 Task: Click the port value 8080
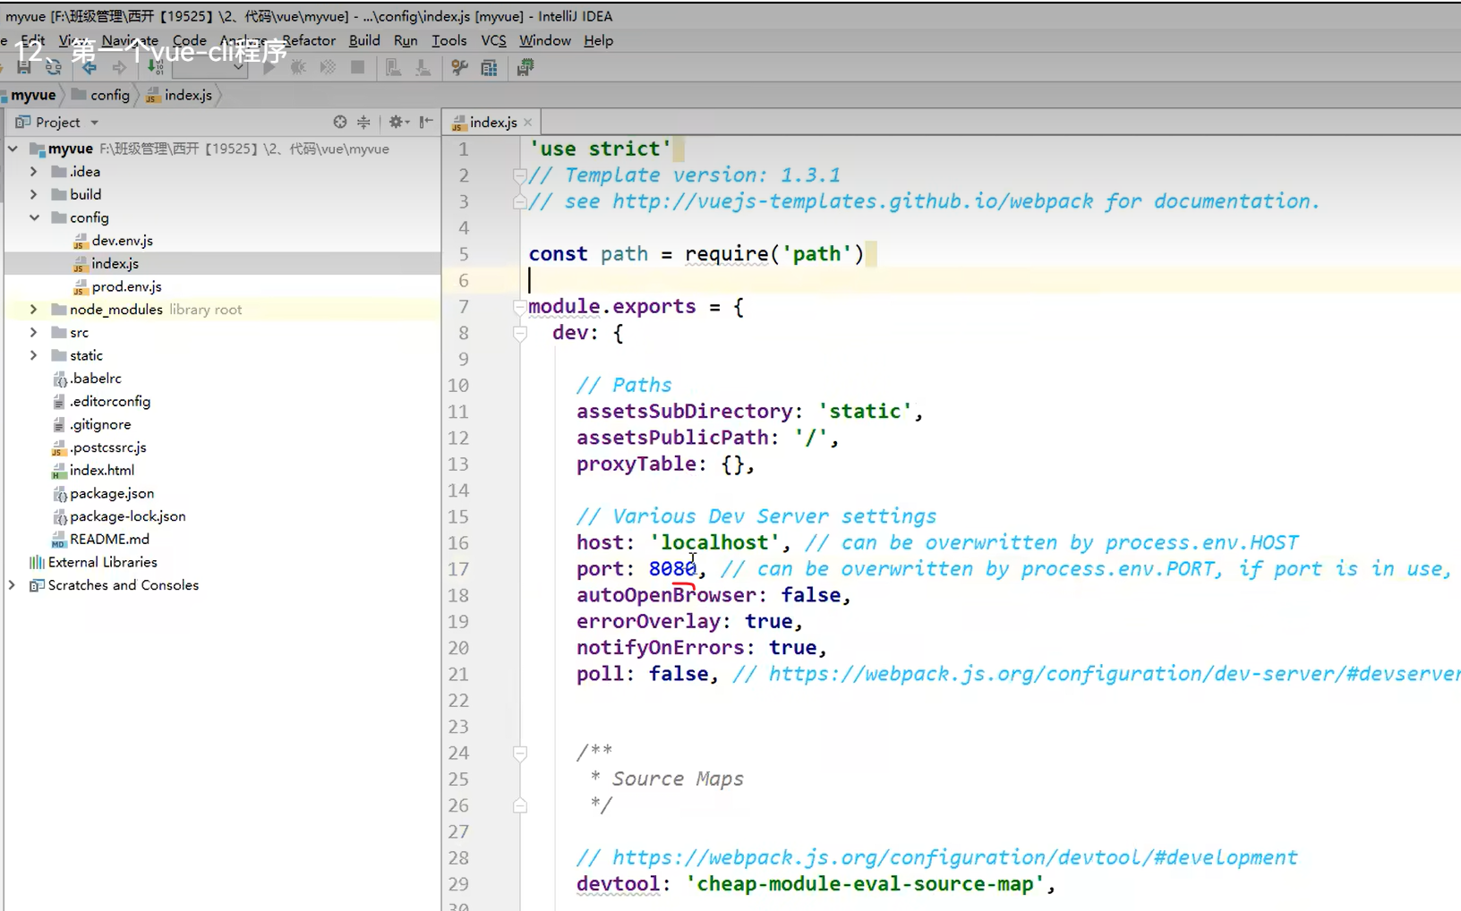673,568
